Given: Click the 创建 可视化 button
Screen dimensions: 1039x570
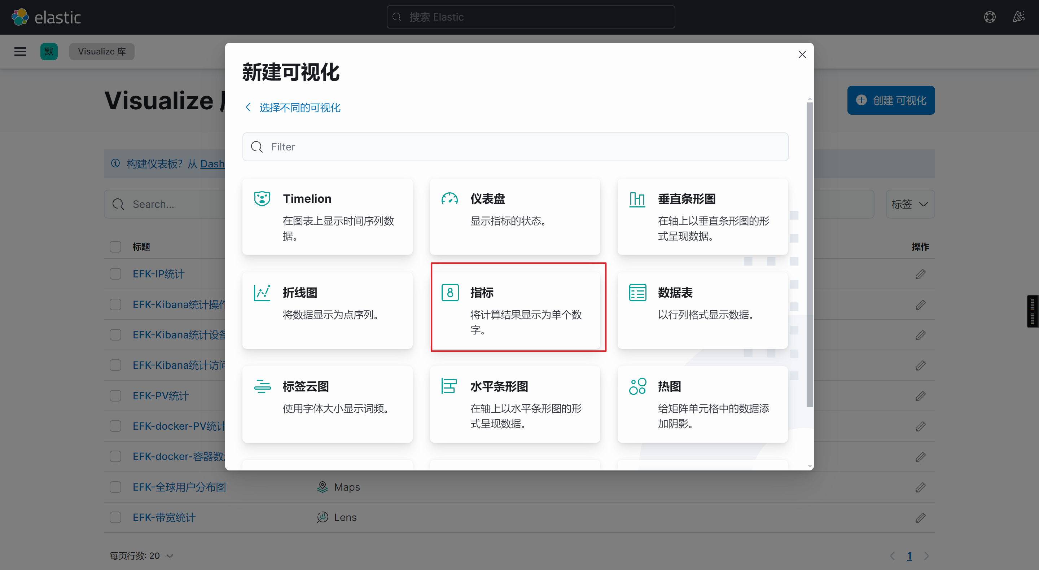Looking at the screenshot, I should pos(891,100).
